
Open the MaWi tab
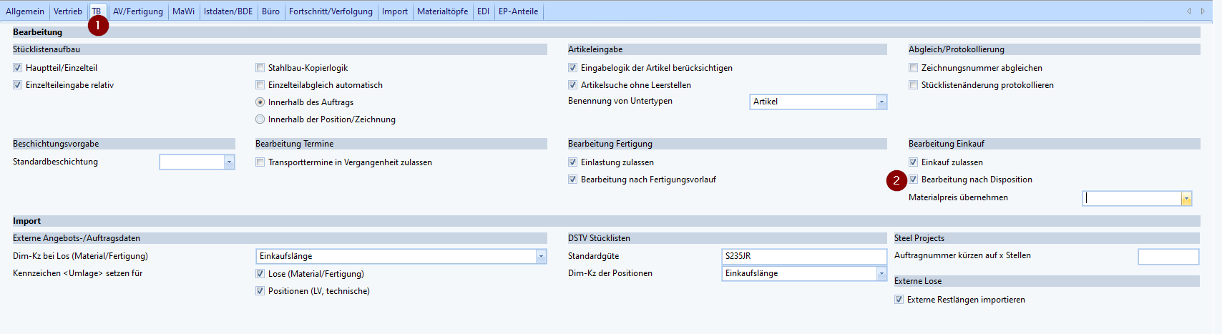point(183,11)
